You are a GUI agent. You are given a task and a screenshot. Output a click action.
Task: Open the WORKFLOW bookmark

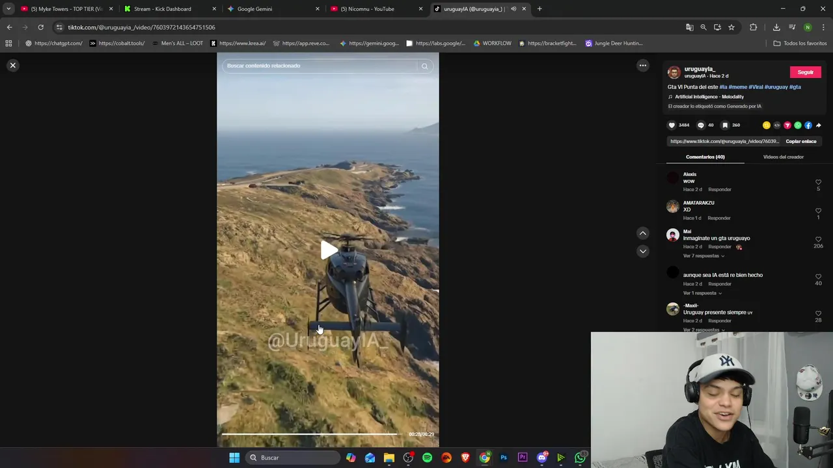point(492,44)
